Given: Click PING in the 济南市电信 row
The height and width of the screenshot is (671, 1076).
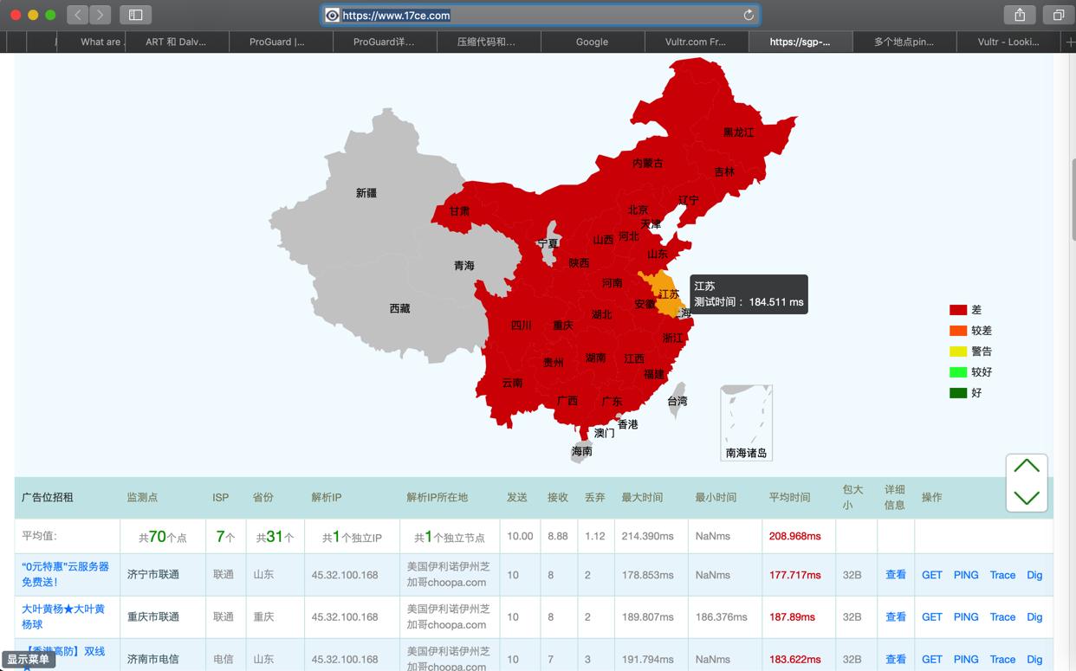Looking at the screenshot, I should [x=966, y=660].
